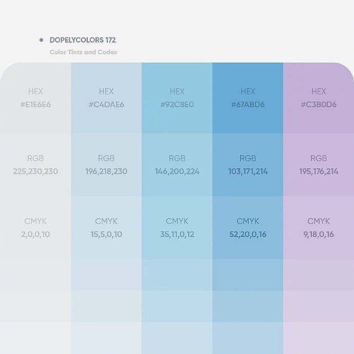354x354 pixels.
Task: Click the Color Tints and Codes subtitle
Action: click(x=83, y=52)
